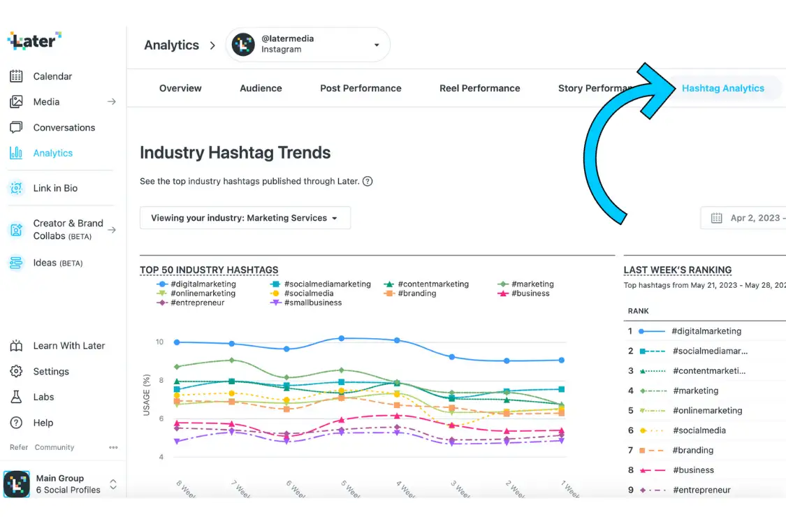Click the three-dots more options icon
786x524 pixels.
point(113,447)
